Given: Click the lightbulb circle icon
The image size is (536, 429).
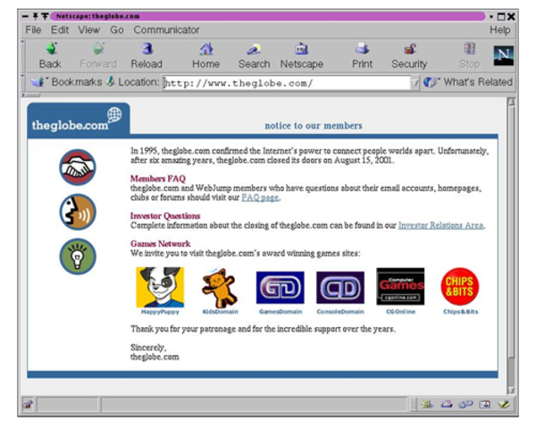Looking at the screenshot, I should (78, 257).
